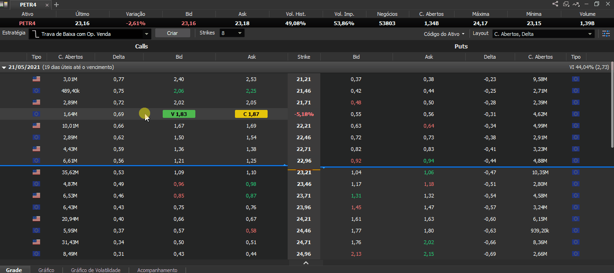
Task: Click the strike value 23,21
Action: [x=304, y=172]
